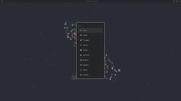181x101 pixels.
Task: Expand the Setup submenu arrow
Action: point(101,50)
